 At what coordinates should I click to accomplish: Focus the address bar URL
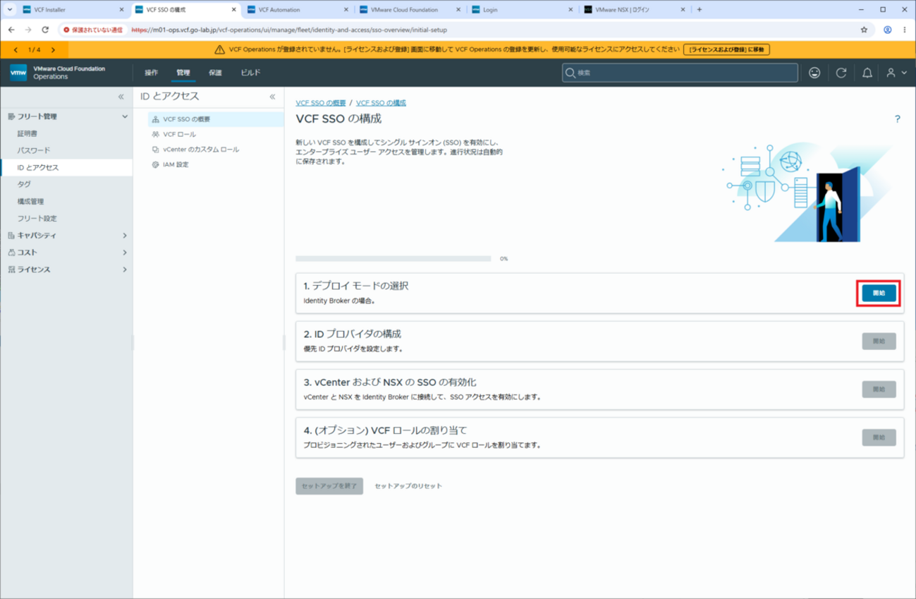point(289,30)
